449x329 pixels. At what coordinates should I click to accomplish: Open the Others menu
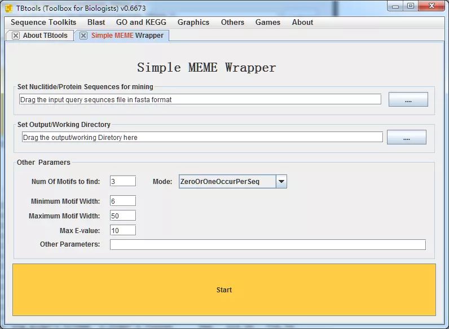point(232,23)
